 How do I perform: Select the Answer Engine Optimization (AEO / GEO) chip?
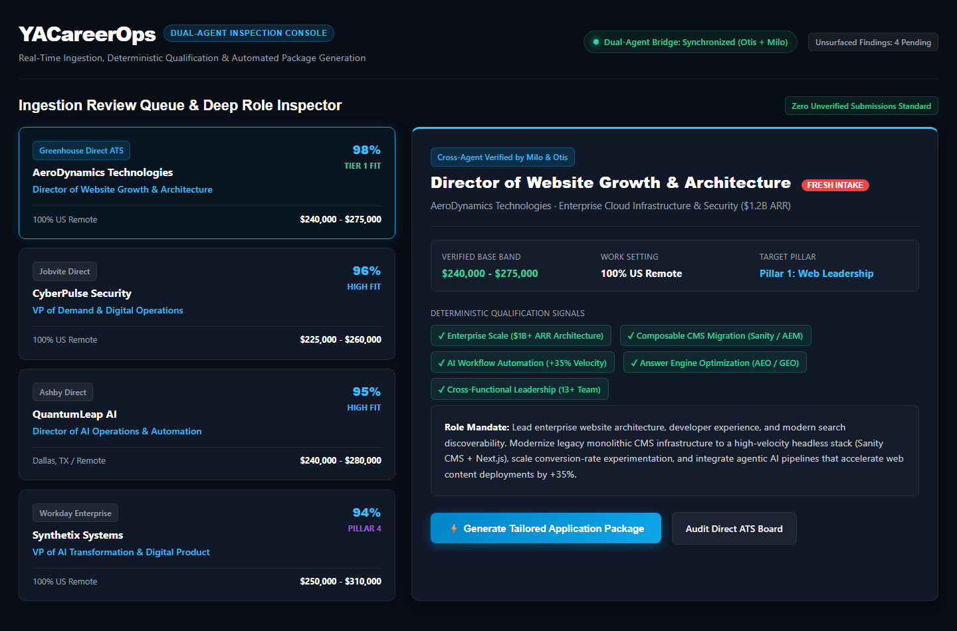715,363
